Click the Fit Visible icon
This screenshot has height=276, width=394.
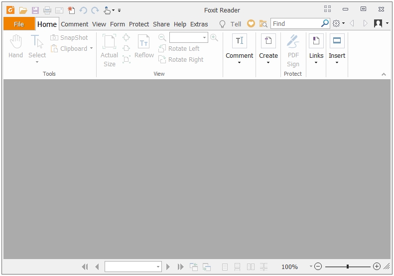[127, 59]
